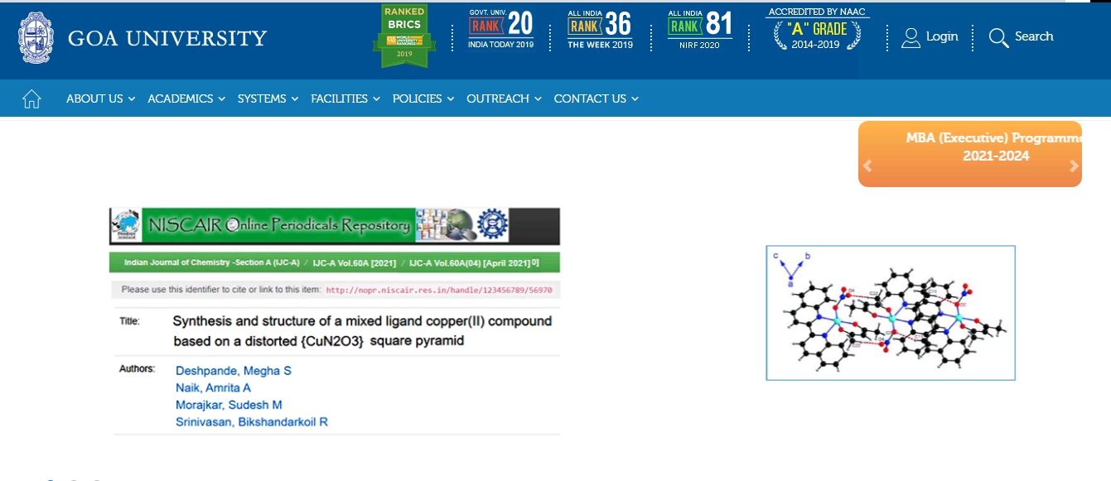1111x481 pixels.
Task: Go to next slide in MBA banner
Action: pyautogui.click(x=1074, y=166)
